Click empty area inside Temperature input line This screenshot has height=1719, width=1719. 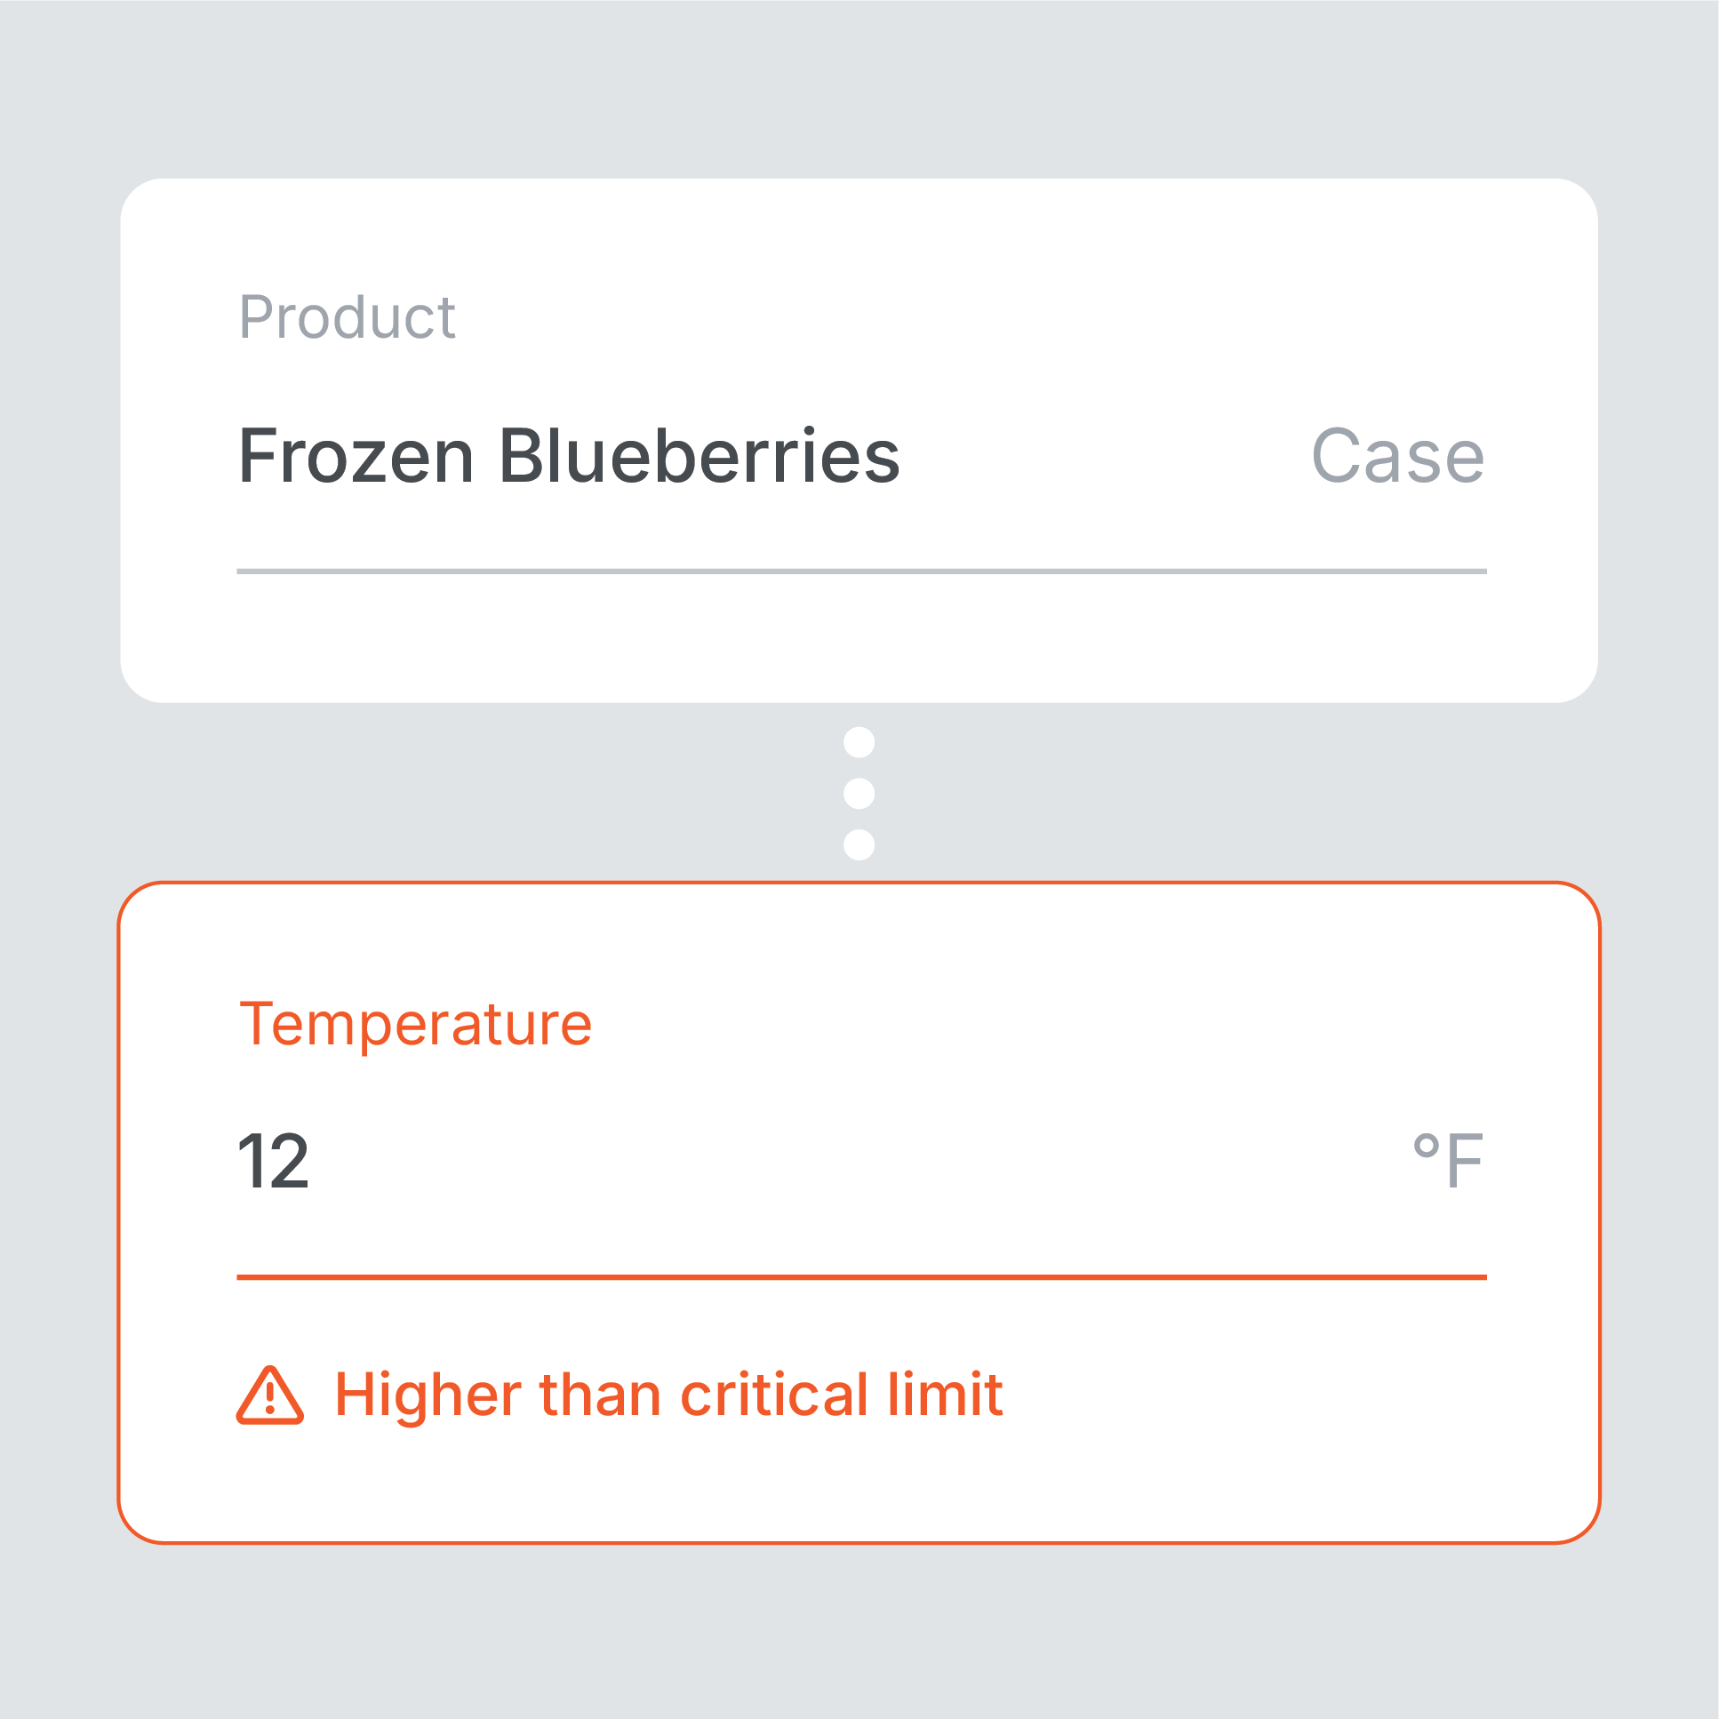point(854,1160)
